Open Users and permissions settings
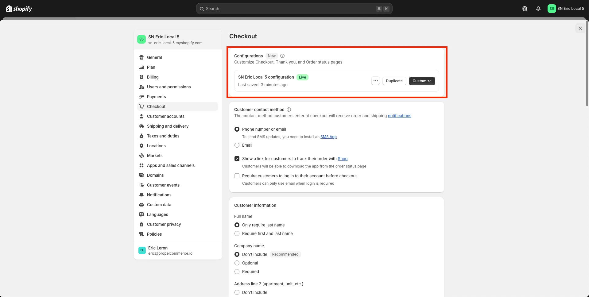 pos(177,87)
